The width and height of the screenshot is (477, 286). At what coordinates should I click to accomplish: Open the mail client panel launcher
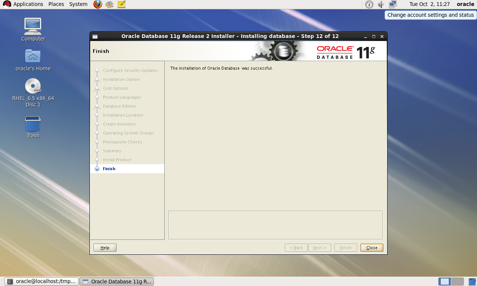tap(109, 4)
